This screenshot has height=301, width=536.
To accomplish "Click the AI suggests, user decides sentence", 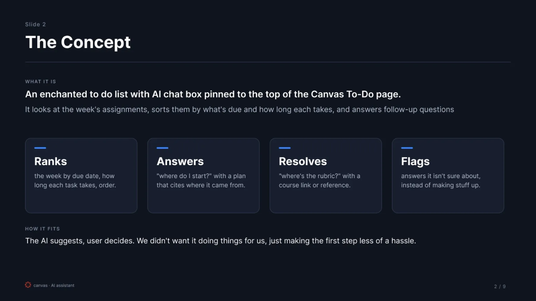I will (221, 241).
